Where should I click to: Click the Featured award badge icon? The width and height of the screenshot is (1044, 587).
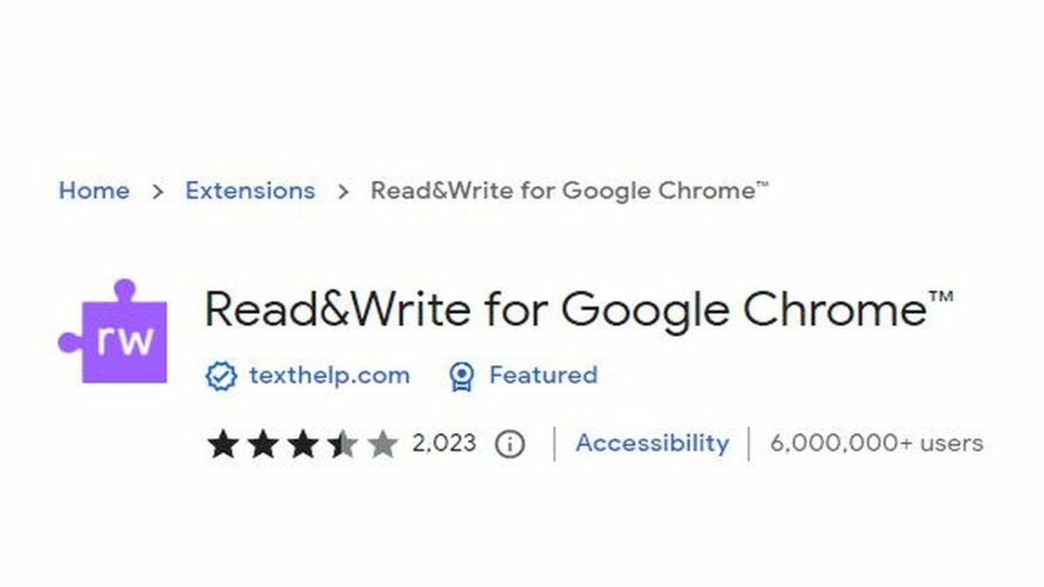pyautogui.click(x=462, y=376)
